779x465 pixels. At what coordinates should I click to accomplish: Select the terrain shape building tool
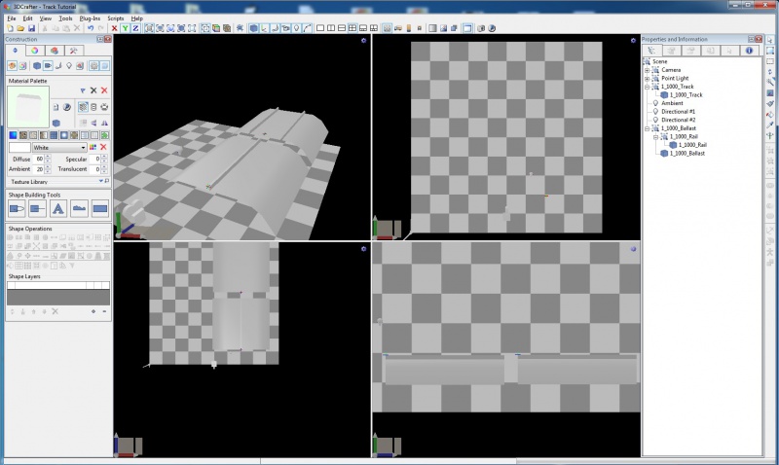(x=79, y=207)
